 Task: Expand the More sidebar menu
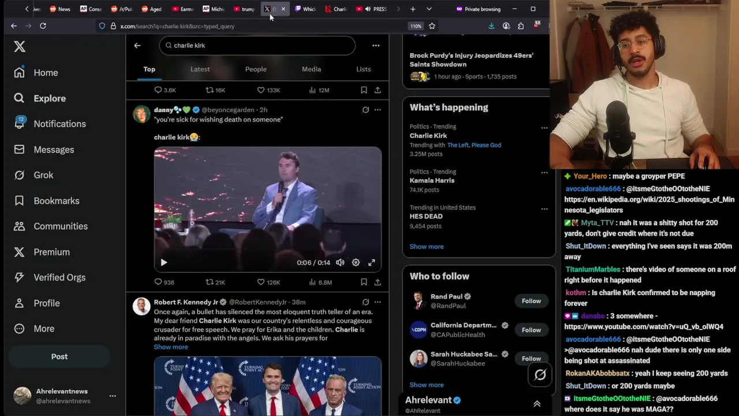(34, 329)
